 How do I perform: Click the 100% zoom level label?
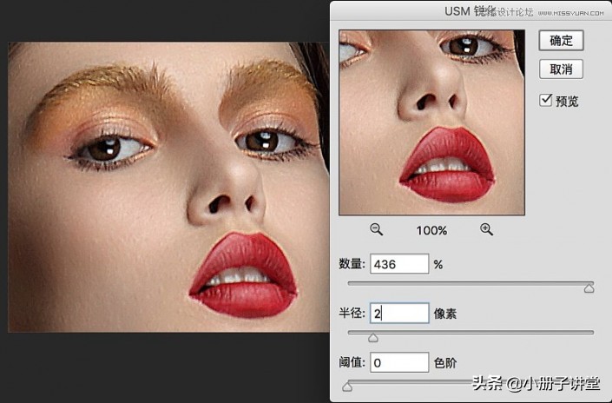point(431,230)
